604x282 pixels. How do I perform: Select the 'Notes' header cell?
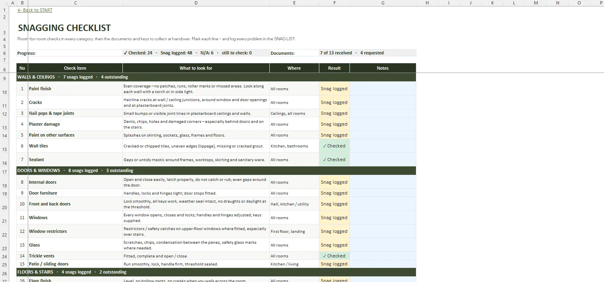click(383, 68)
